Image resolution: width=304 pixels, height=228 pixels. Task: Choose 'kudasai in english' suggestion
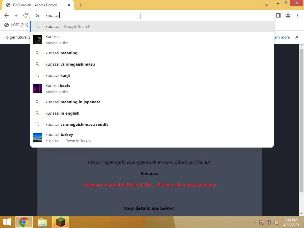click(152, 113)
